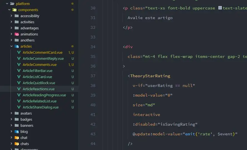Click the 'interactive' attribute on line 41
This screenshot has width=247, height=150.
146,115
